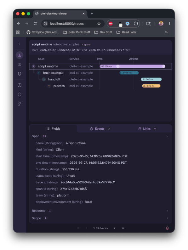Screen dimensions: 188x250
Task: Expand the left sidebar with the chevron
Action: click(x=20, y=44)
